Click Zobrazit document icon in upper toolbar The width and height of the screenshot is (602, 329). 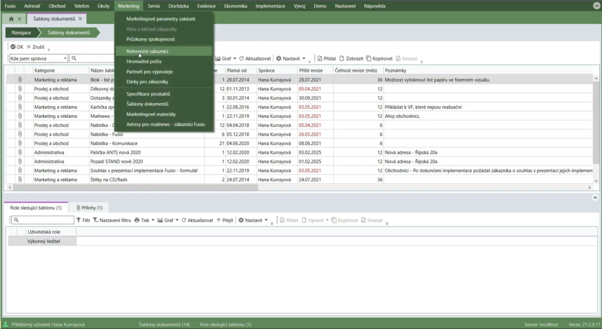342,59
